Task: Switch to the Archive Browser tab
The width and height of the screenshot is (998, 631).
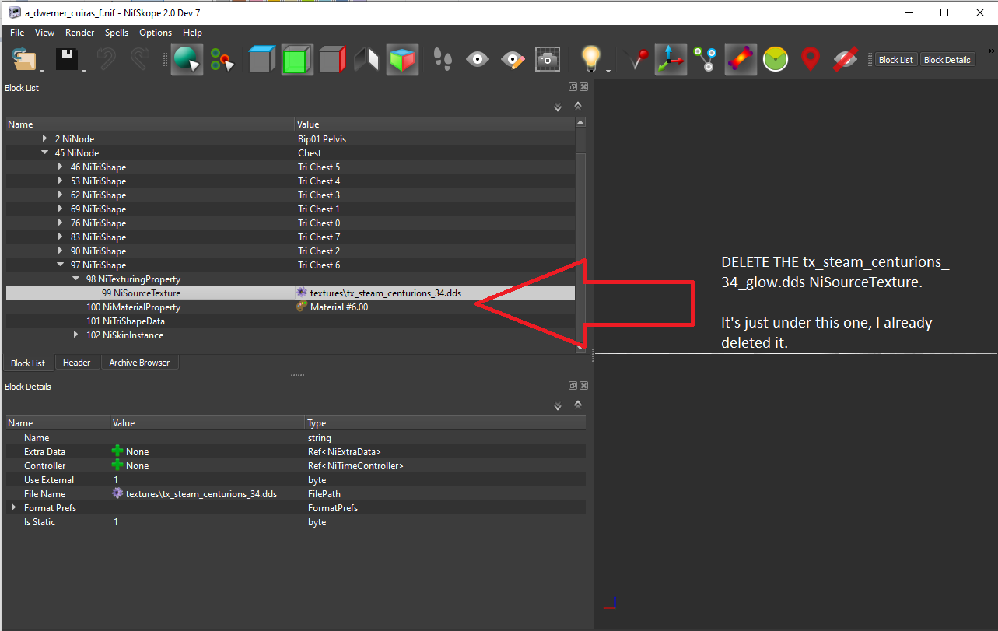Action: [x=139, y=363]
